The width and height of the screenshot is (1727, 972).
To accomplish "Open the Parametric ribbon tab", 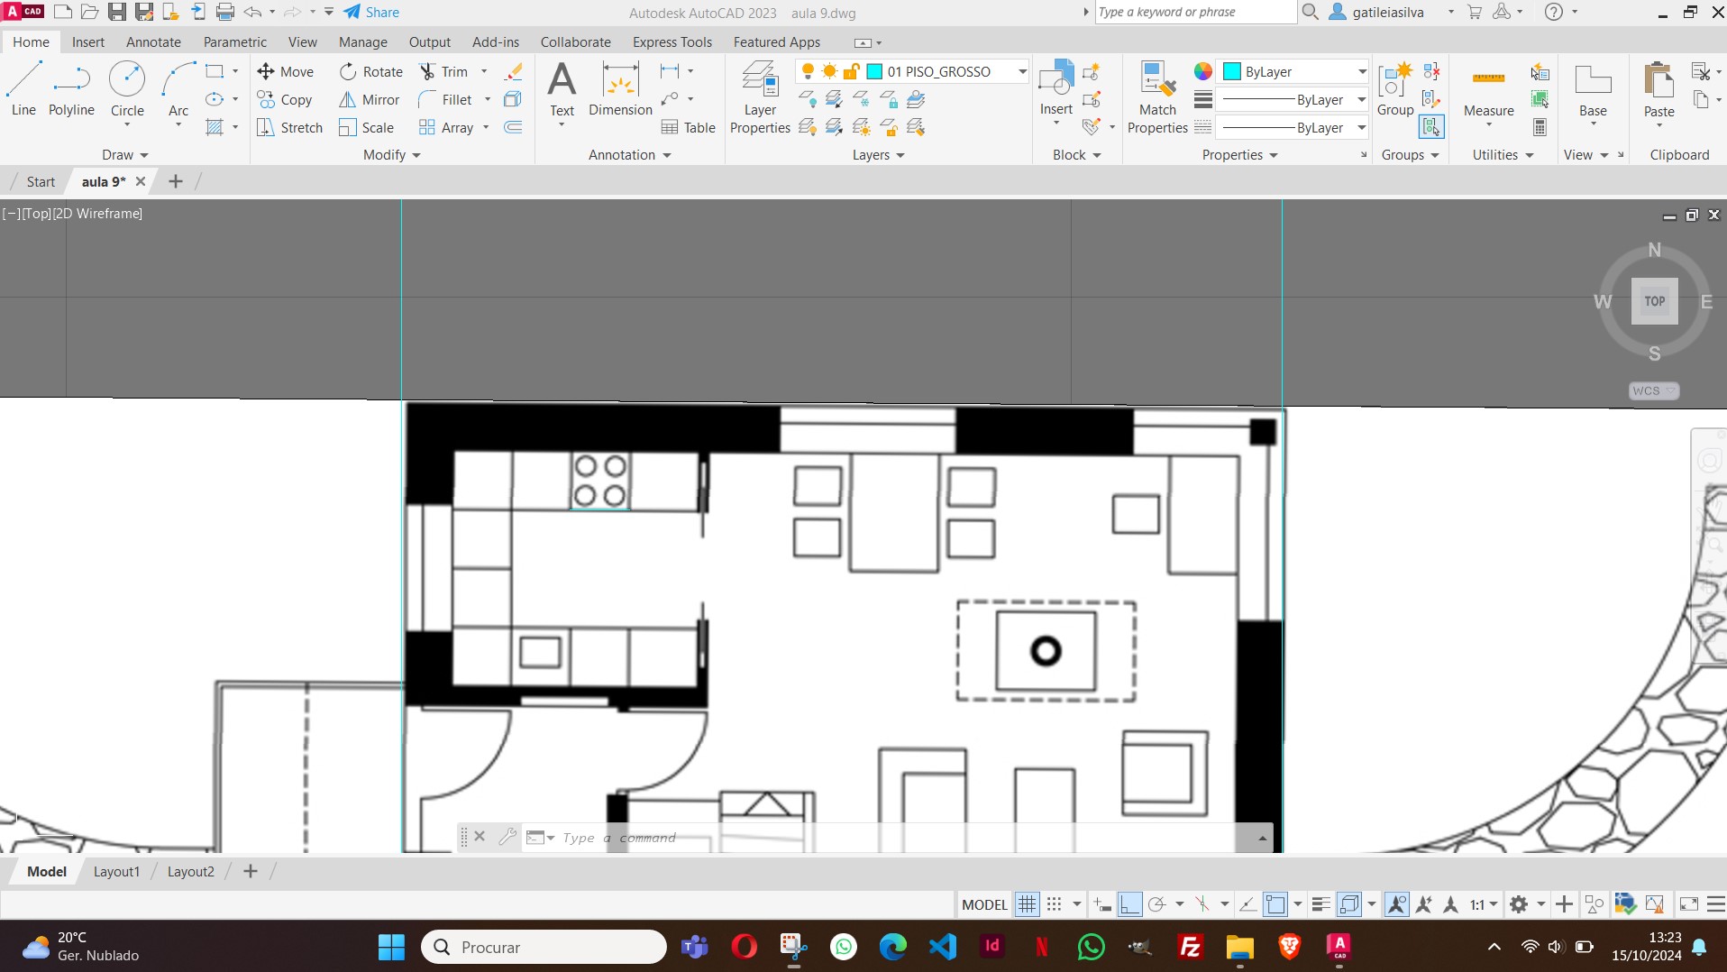I will click(235, 41).
